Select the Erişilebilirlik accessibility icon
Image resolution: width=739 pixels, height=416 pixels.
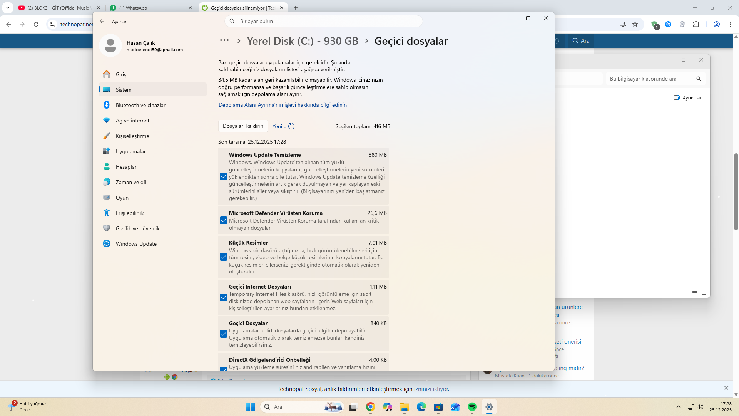(107, 213)
